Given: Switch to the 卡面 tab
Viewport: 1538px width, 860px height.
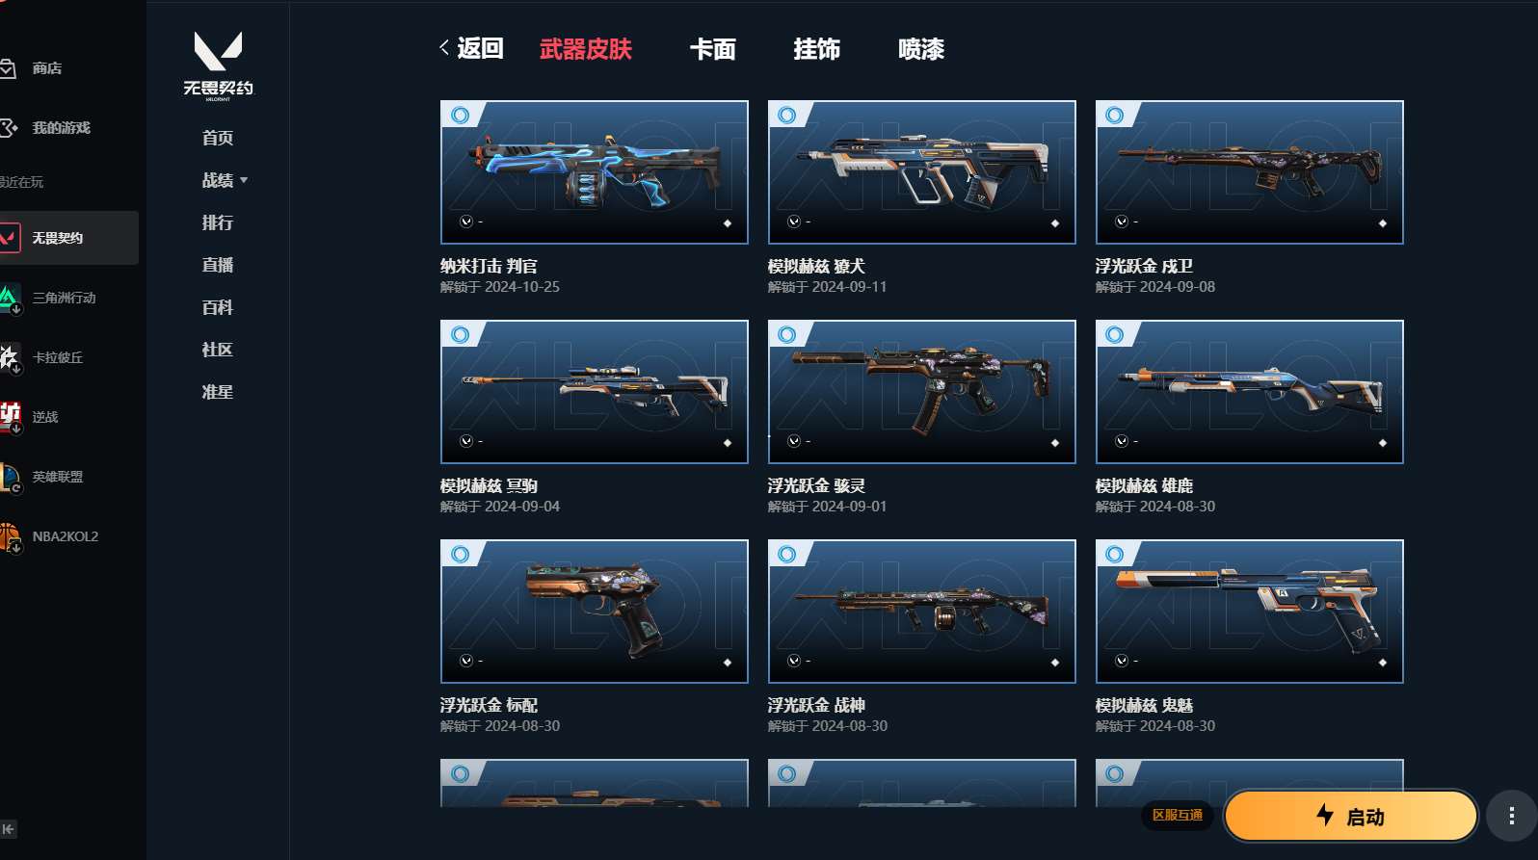Looking at the screenshot, I should pos(713,49).
